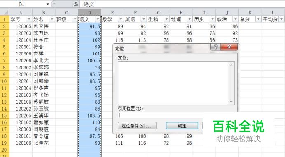285x157 pixels.
Task: Select column K header
Action: click(250, 12)
